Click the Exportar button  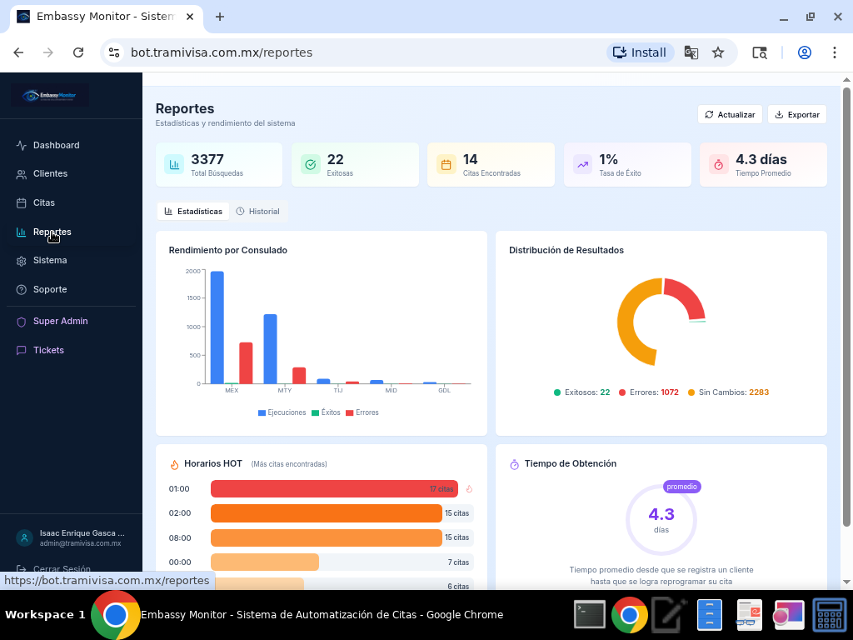click(x=796, y=115)
